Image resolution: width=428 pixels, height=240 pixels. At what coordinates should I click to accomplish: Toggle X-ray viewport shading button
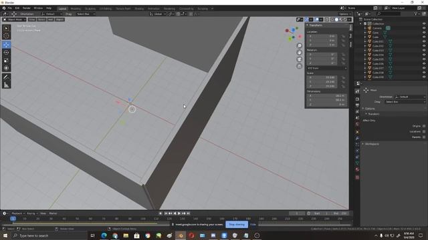(327, 19)
